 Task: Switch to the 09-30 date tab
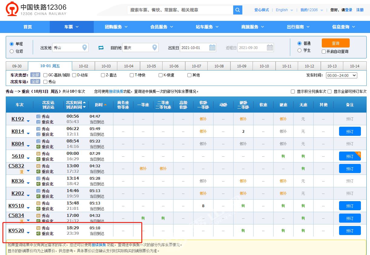pyautogui.click(x=17, y=66)
